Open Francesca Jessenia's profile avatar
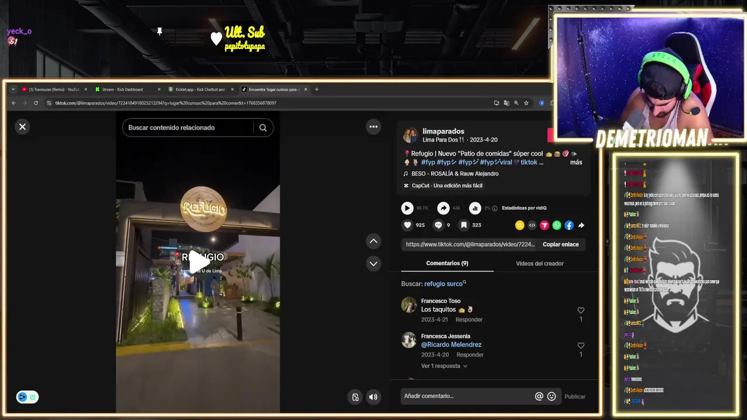The image size is (747, 420). coord(409,340)
